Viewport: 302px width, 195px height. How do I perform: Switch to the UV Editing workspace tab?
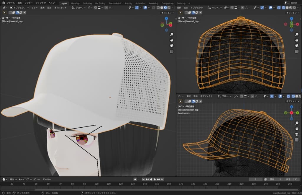click(100, 3)
